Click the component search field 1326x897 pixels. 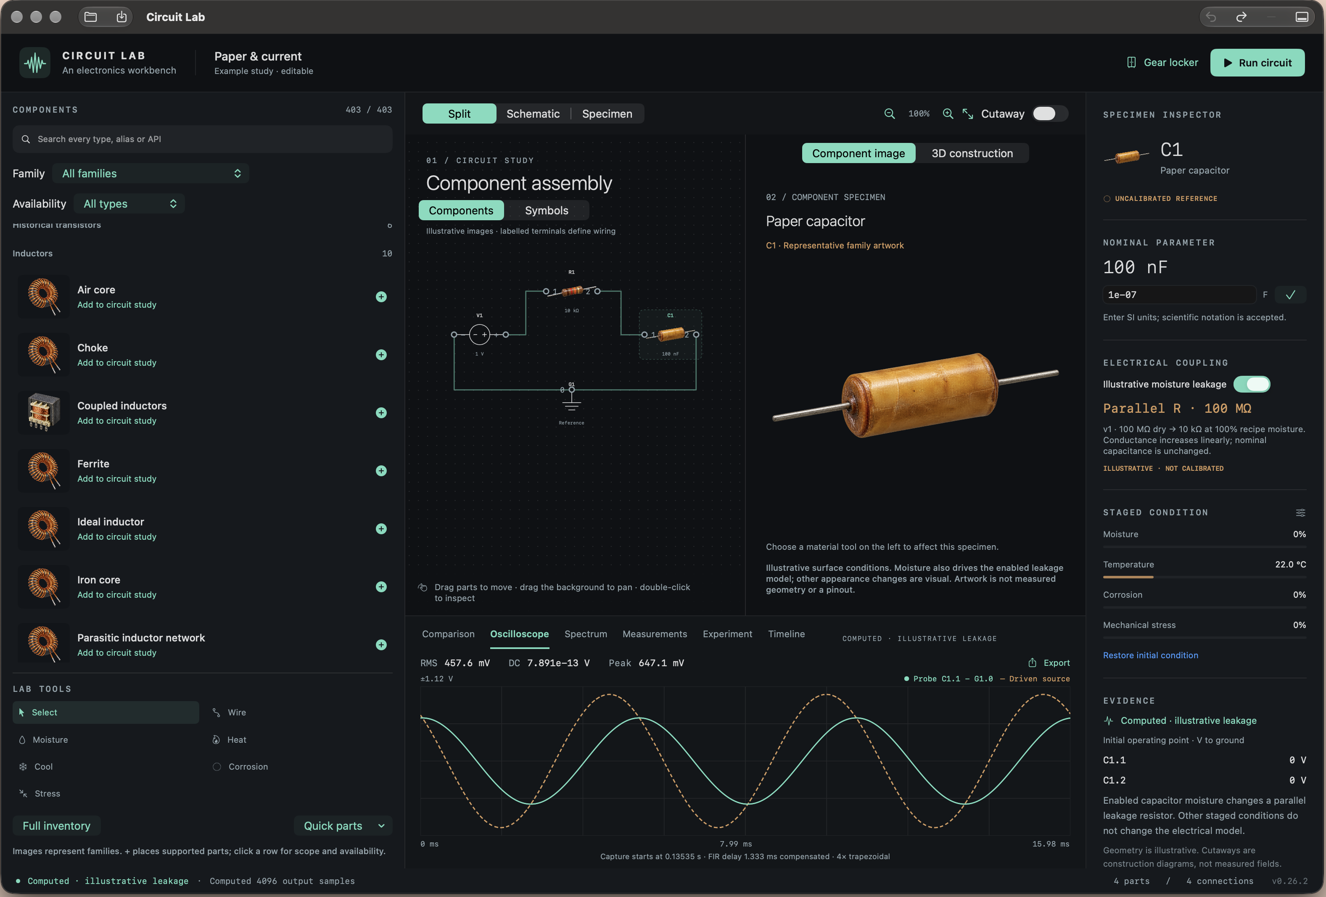pyautogui.click(x=202, y=139)
